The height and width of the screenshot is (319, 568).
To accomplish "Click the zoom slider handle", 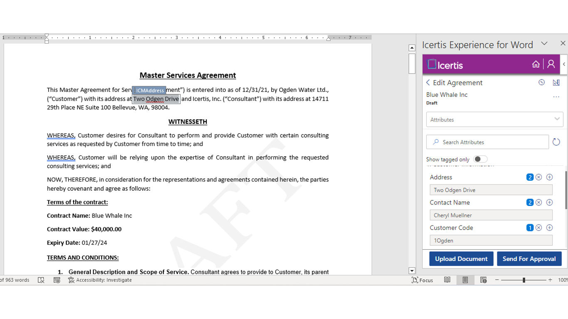I will tap(524, 280).
